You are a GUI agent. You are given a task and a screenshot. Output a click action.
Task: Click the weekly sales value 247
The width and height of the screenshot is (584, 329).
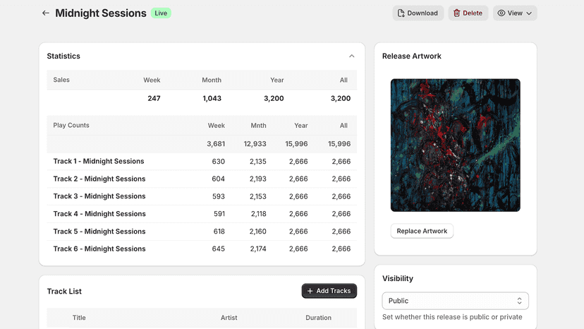154,98
